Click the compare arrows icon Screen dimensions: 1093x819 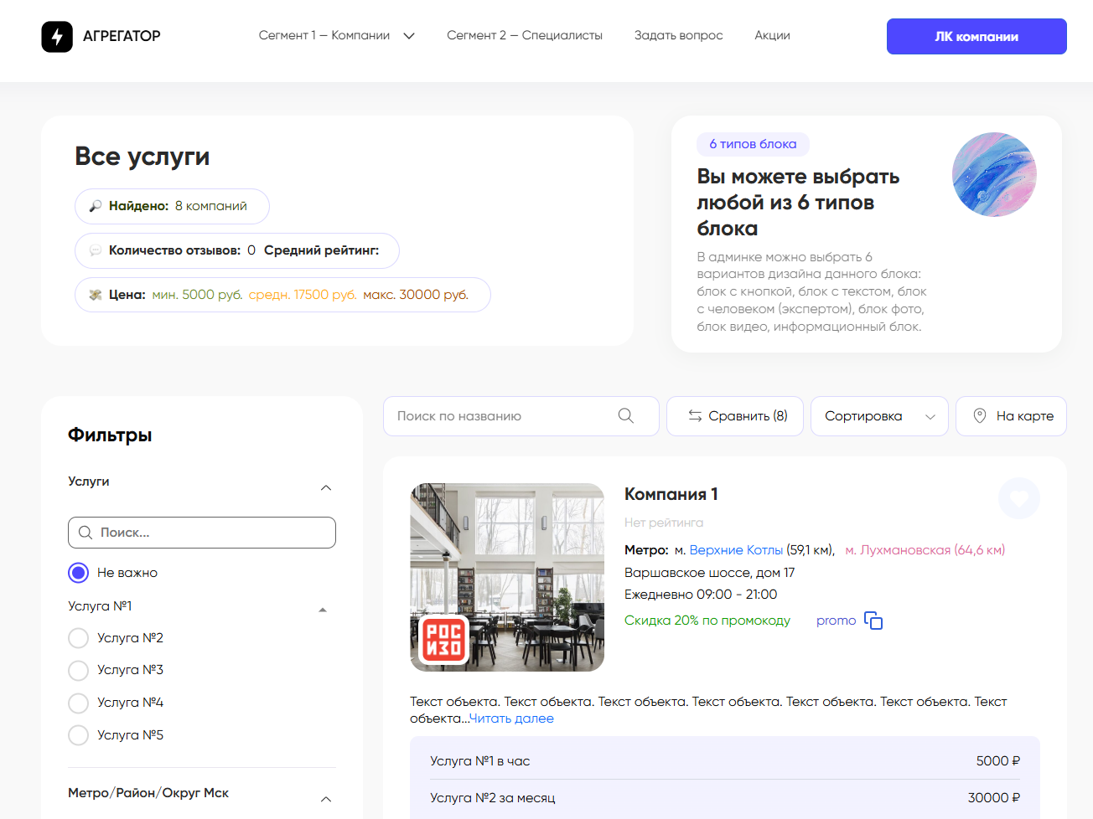[x=695, y=416]
